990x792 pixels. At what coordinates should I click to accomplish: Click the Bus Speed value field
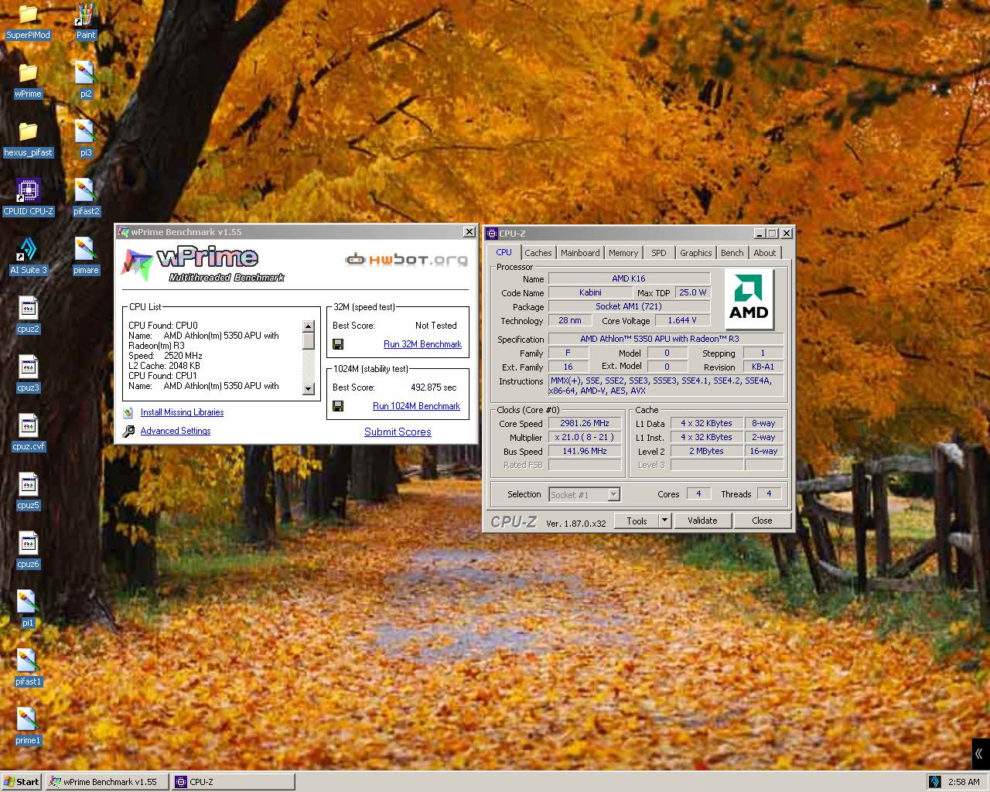tap(585, 452)
